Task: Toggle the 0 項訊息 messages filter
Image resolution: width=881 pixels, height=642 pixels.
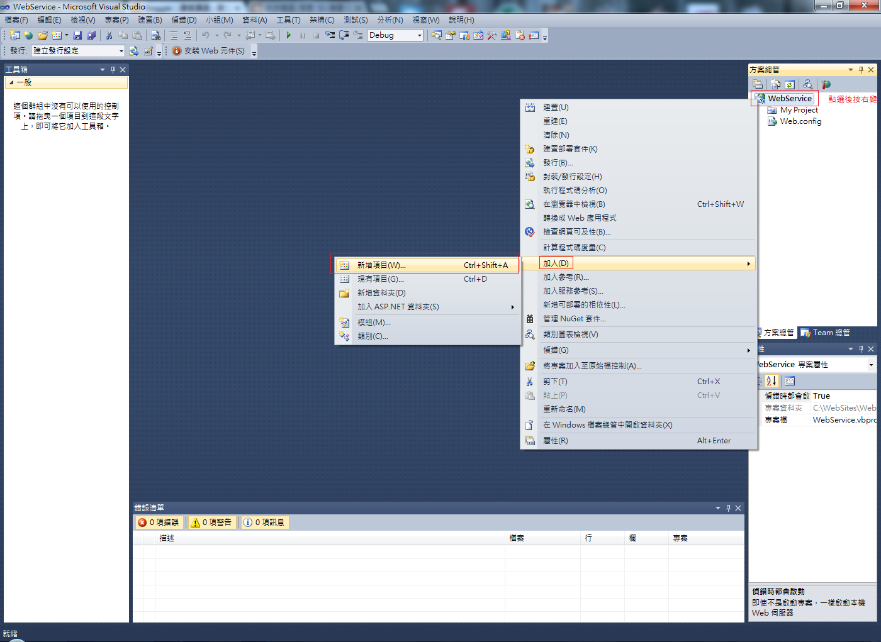Action: tap(265, 523)
